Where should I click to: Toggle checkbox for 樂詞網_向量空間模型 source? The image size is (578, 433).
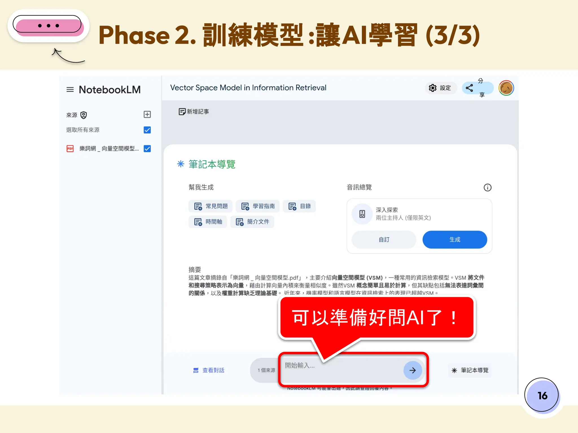click(x=147, y=149)
